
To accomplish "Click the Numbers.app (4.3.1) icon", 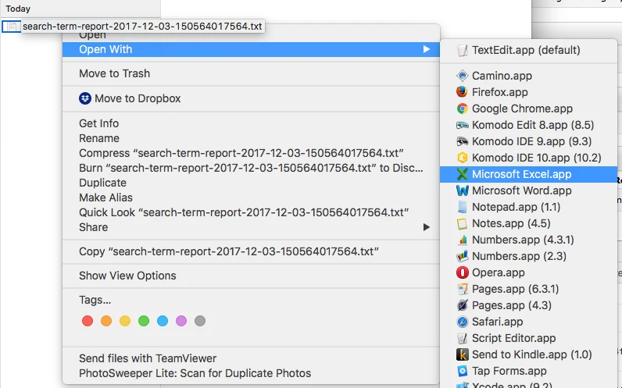I will tap(462, 240).
